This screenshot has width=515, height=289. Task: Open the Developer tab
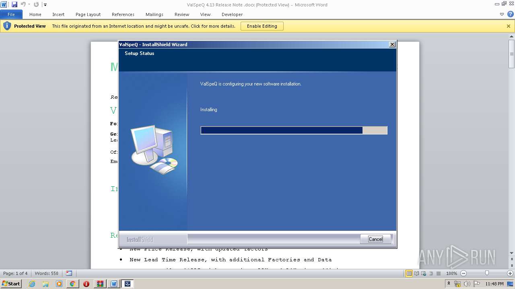pos(232,14)
